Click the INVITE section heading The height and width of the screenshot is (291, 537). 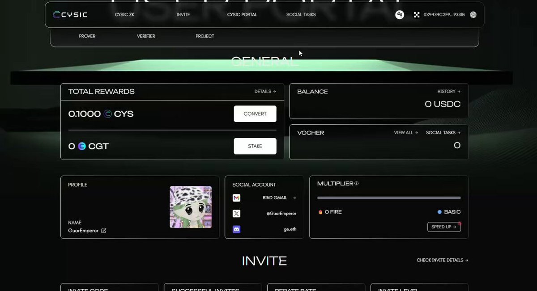(x=264, y=261)
